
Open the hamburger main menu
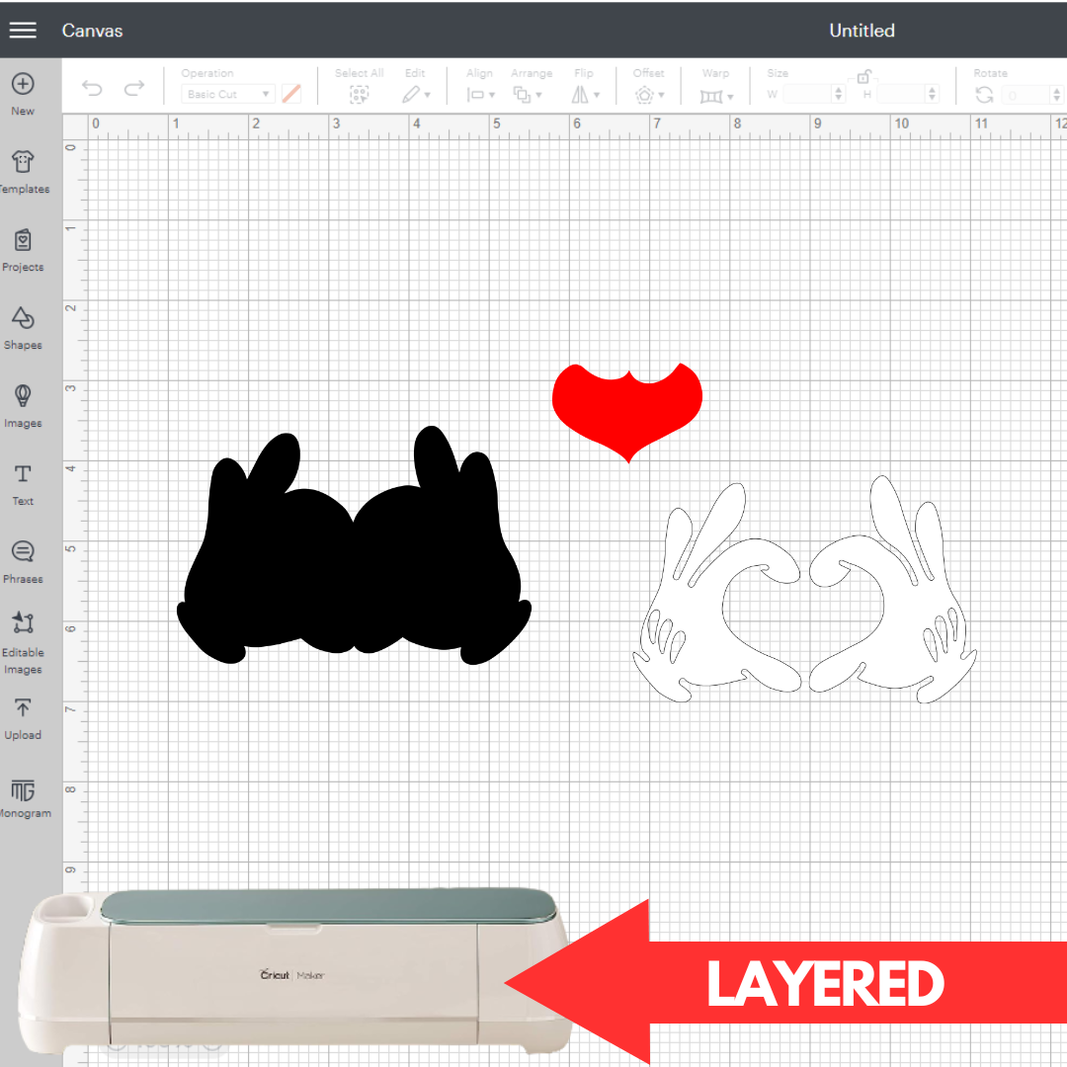(x=23, y=30)
